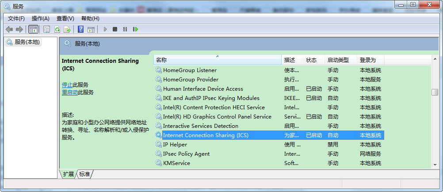Click the Pause Service icon

point(125,29)
